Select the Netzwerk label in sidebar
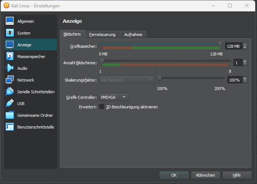257x184 pixels. coord(26,80)
